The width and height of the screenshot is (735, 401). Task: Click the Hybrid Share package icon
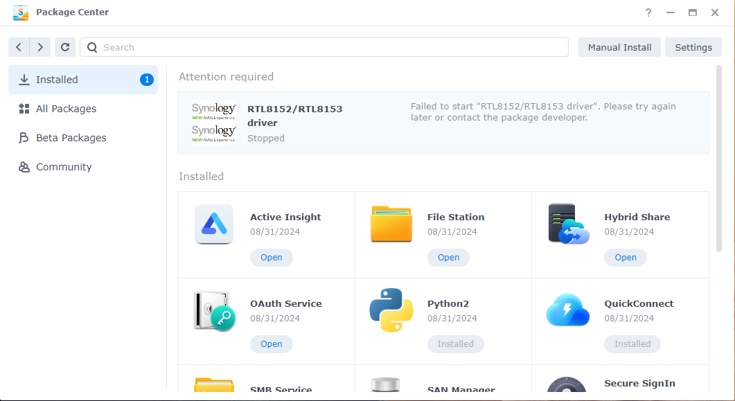[568, 224]
